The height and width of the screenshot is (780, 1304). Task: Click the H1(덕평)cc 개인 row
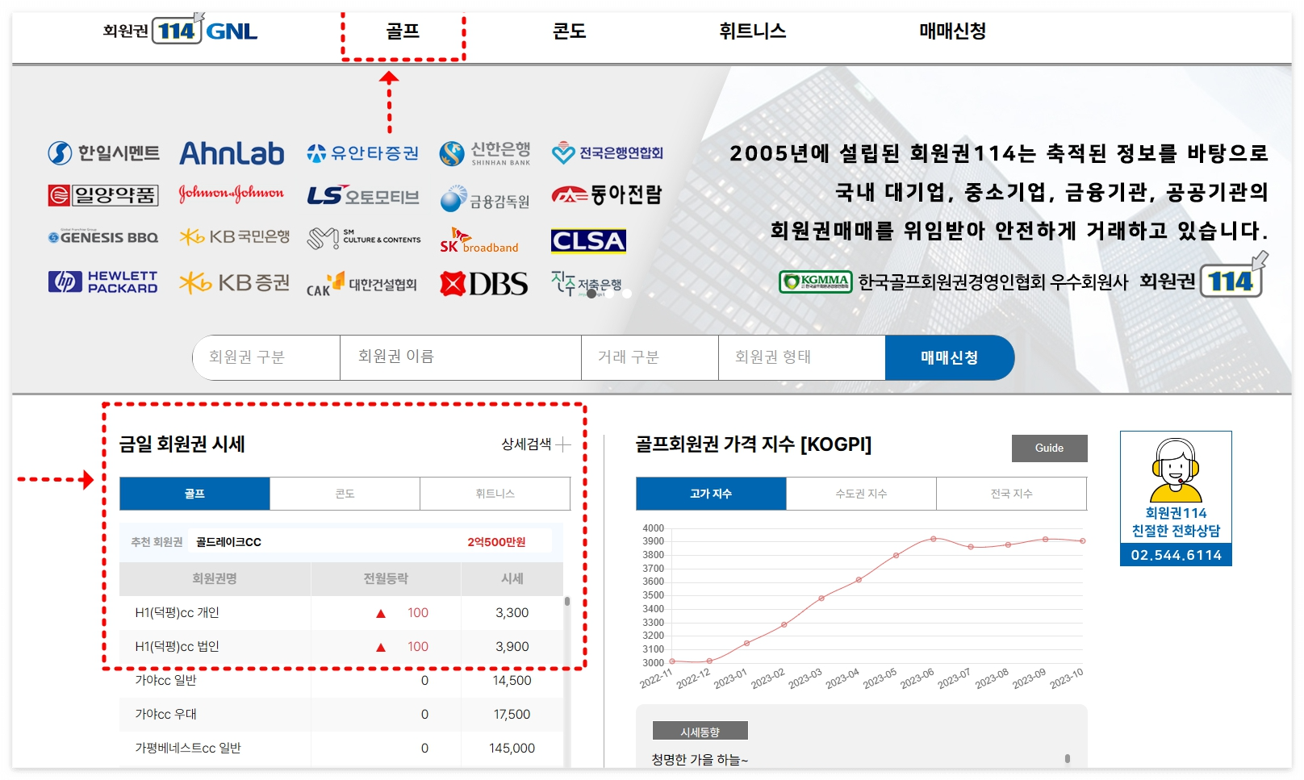pos(341,613)
